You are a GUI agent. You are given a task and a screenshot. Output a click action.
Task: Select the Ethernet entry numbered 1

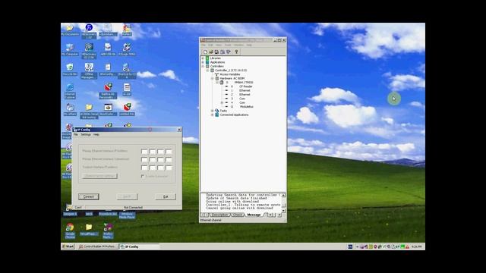click(x=245, y=90)
